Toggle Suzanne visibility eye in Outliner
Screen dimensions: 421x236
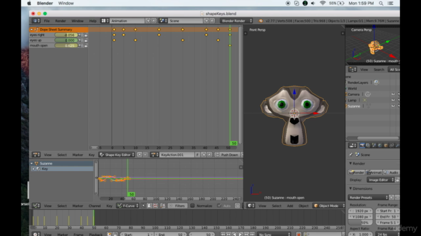(393, 106)
